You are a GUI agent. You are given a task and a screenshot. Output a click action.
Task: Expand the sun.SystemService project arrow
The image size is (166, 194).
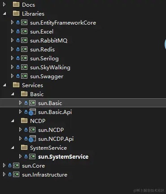tap(20, 156)
